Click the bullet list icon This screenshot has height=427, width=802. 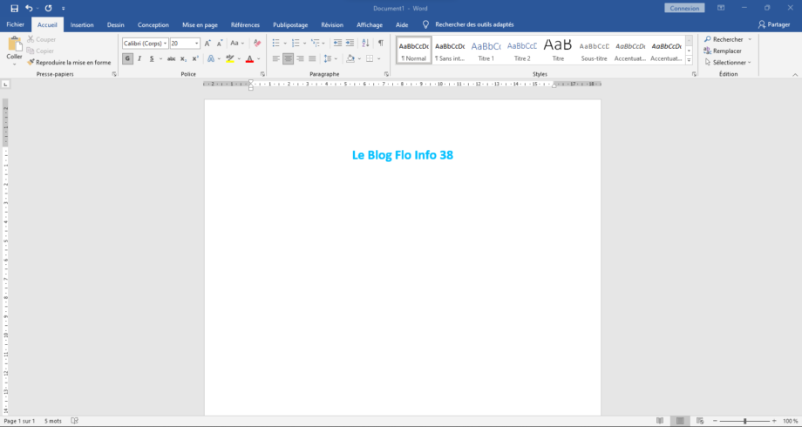point(276,44)
